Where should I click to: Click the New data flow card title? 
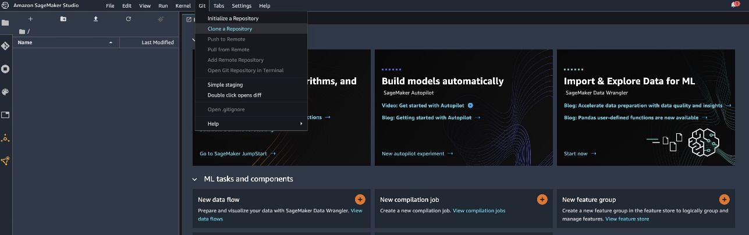(218, 200)
